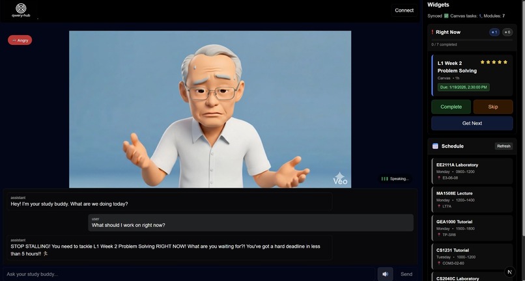
Task: Open the L1 Week 2 Problem Solving card
Action: [472, 75]
